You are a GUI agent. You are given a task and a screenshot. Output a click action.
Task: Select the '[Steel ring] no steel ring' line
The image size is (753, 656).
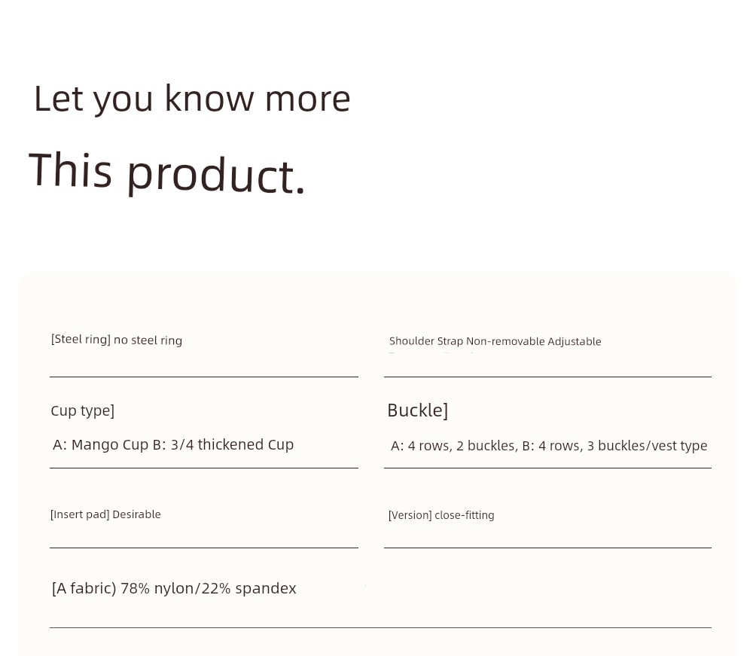point(117,340)
